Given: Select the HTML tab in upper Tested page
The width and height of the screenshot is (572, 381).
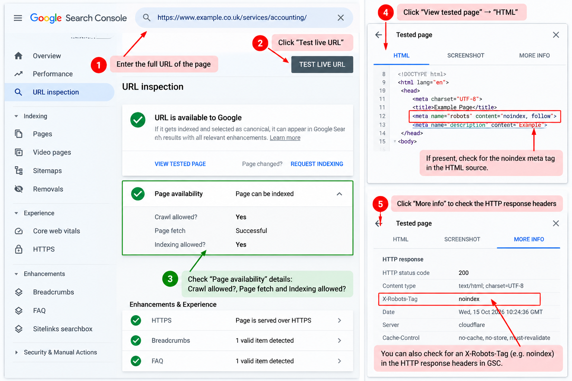Looking at the screenshot, I should coord(401,55).
